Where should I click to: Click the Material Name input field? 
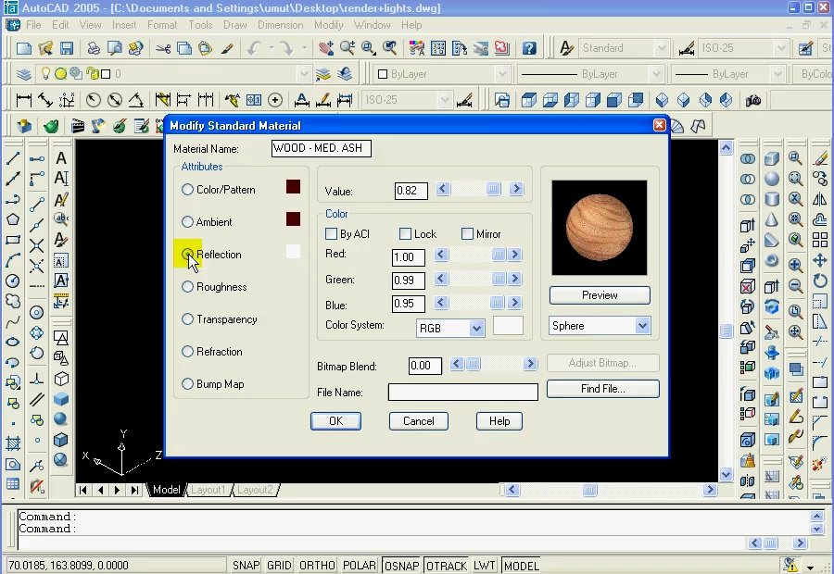pos(322,148)
